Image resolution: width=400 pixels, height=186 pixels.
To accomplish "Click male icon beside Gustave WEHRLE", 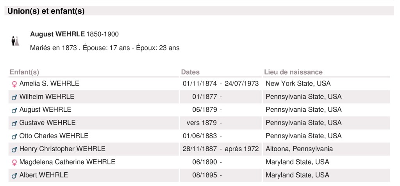I will (14, 123).
